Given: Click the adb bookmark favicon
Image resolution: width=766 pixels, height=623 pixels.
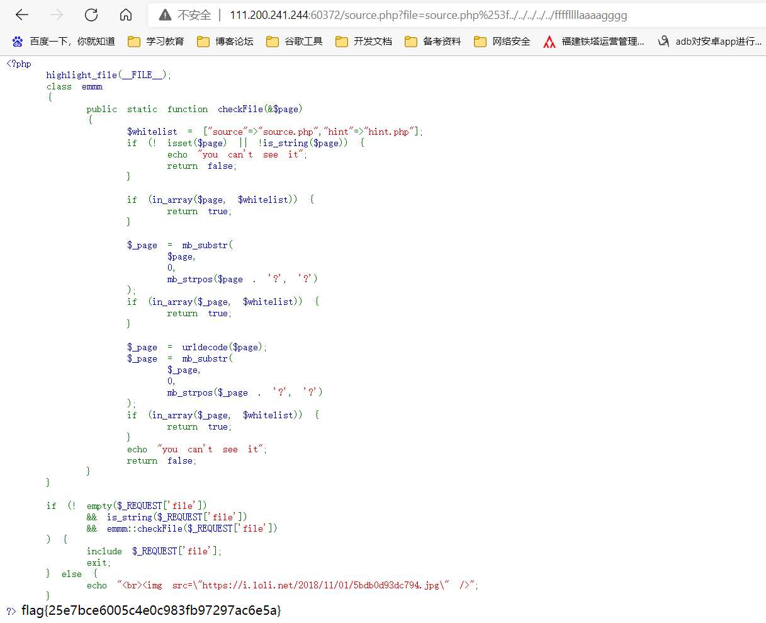Looking at the screenshot, I should (x=663, y=42).
